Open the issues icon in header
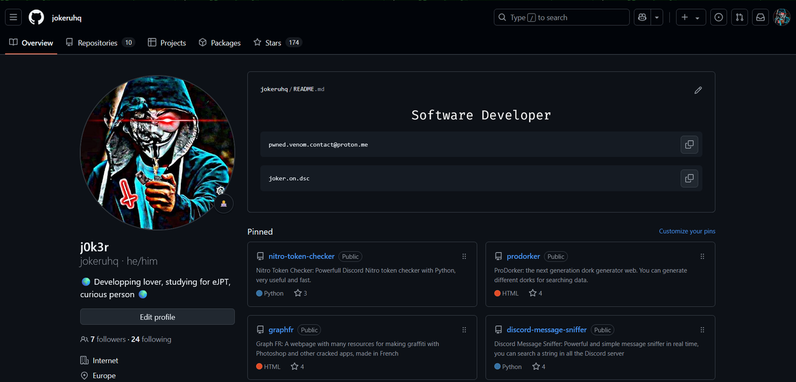The image size is (796, 382). pyautogui.click(x=719, y=17)
